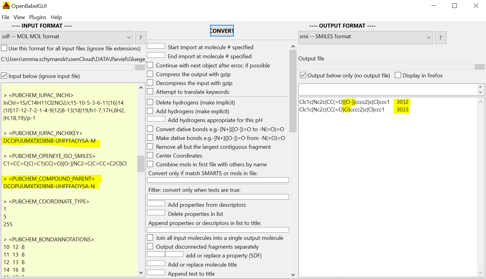Viewport: 486px width, 279px height.
Task: Click 'Add hydrogens appropriate for this pH' field
Action: (156, 119)
